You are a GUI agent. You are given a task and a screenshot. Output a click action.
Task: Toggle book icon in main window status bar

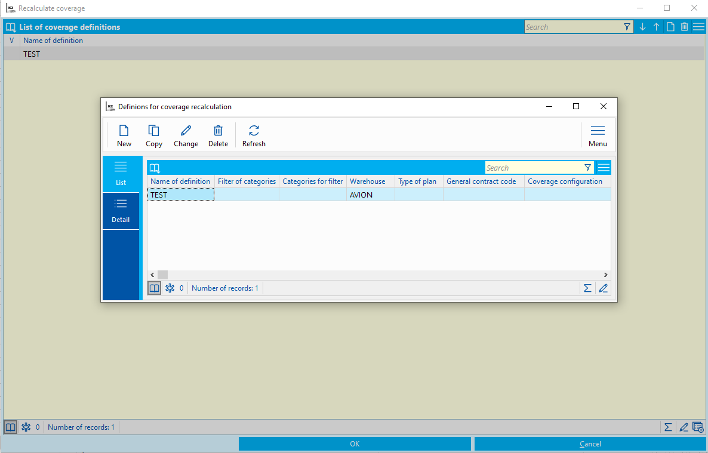point(10,427)
